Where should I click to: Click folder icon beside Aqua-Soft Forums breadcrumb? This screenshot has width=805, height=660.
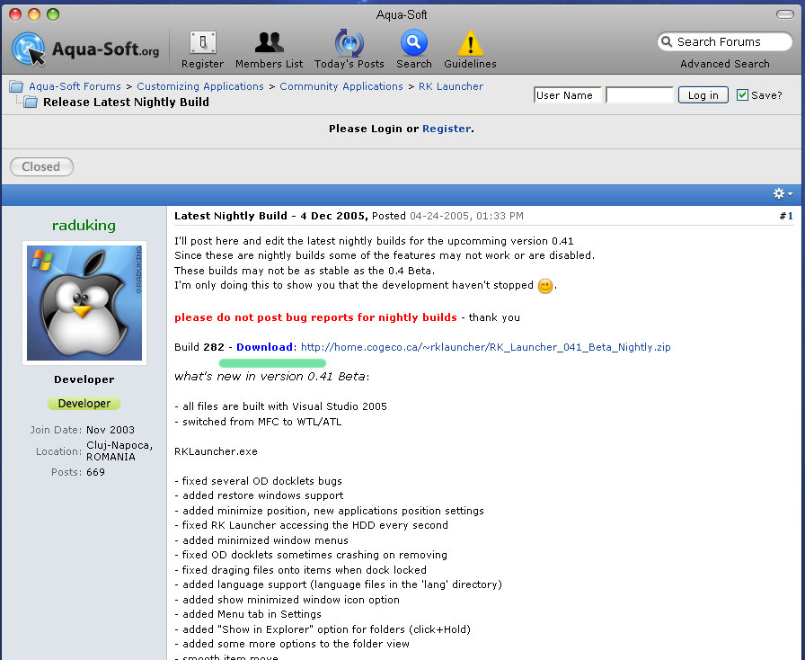(16, 86)
